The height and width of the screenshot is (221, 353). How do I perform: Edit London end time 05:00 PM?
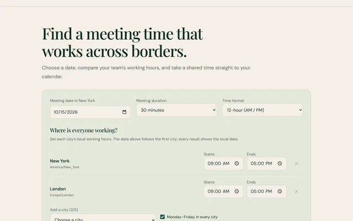click(x=266, y=192)
